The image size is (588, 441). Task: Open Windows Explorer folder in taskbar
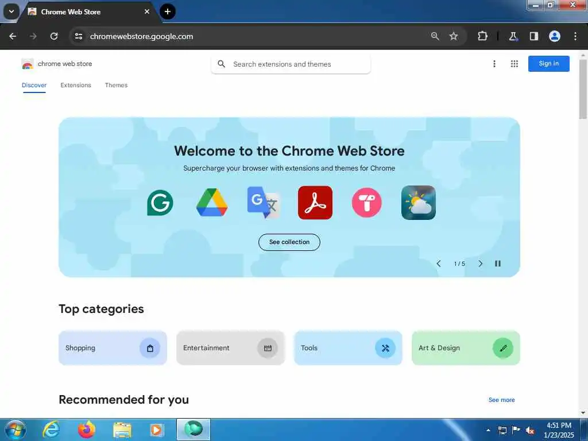coord(122,430)
